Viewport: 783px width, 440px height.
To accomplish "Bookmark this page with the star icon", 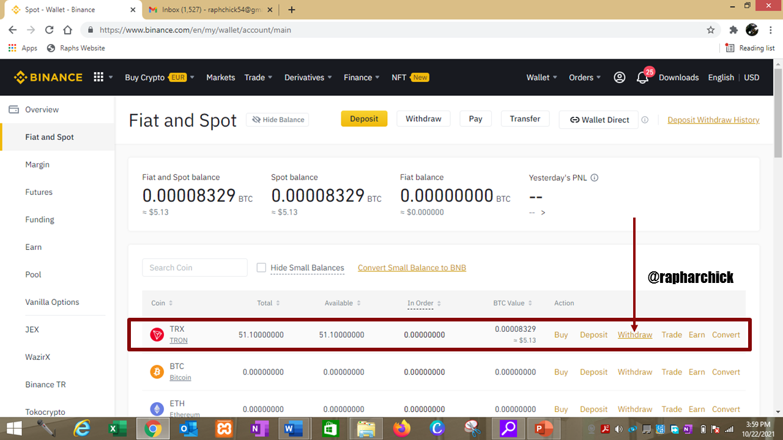I will click(x=711, y=29).
